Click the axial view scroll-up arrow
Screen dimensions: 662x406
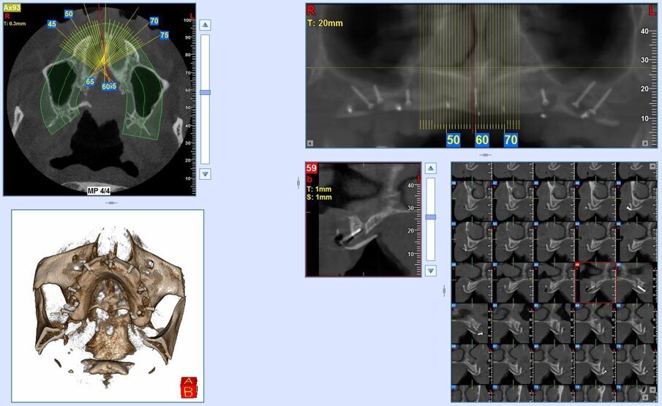205,25
